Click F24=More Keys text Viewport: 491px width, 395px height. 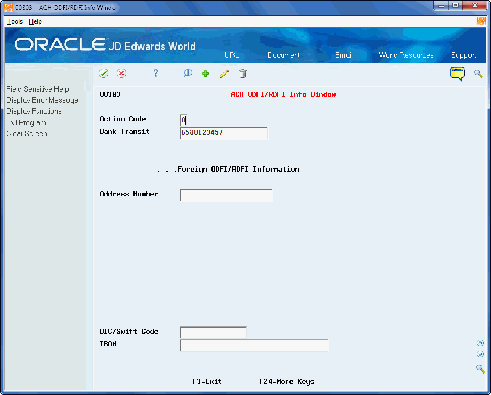coord(287,381)
